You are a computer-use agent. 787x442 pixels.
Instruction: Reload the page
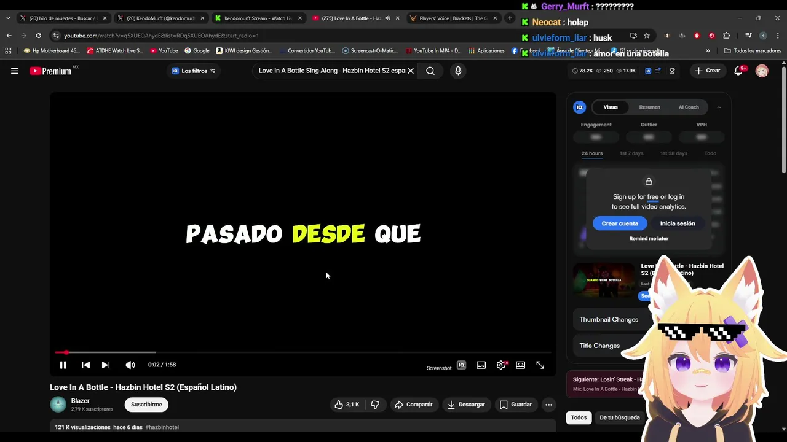[38, 36]
